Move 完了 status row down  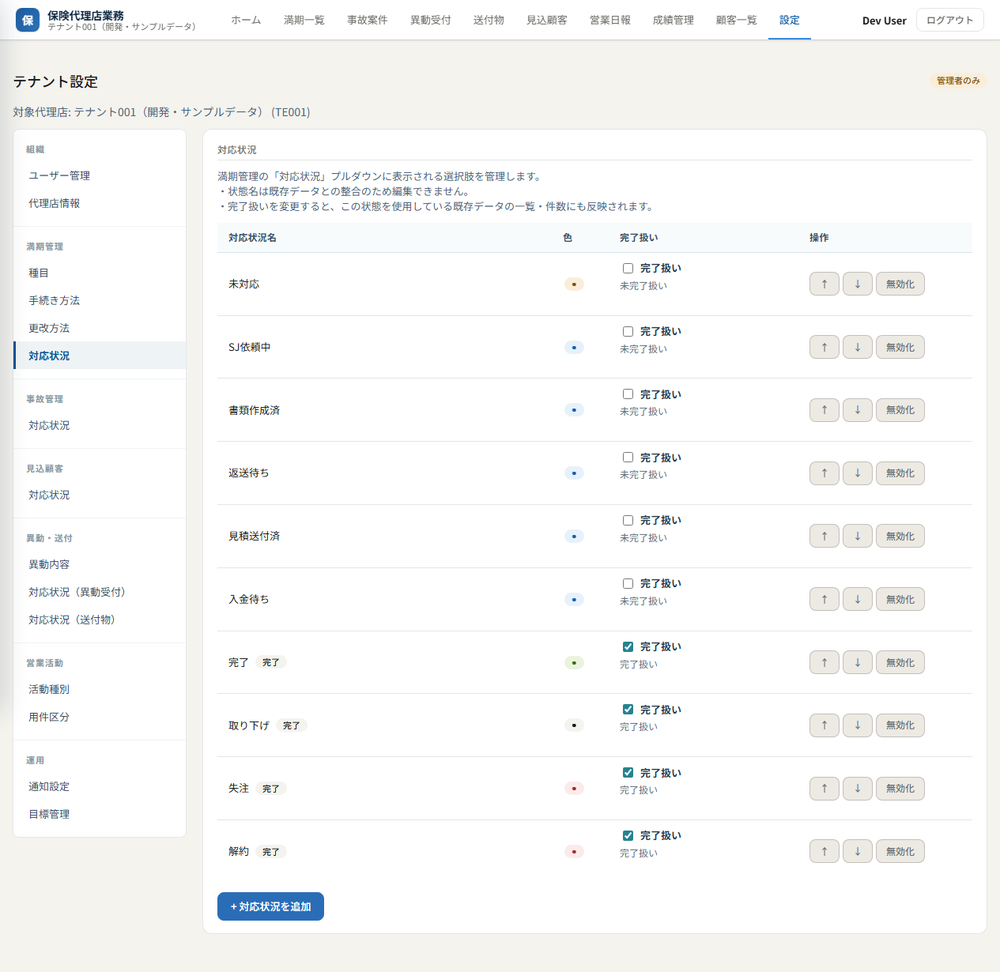858,662
